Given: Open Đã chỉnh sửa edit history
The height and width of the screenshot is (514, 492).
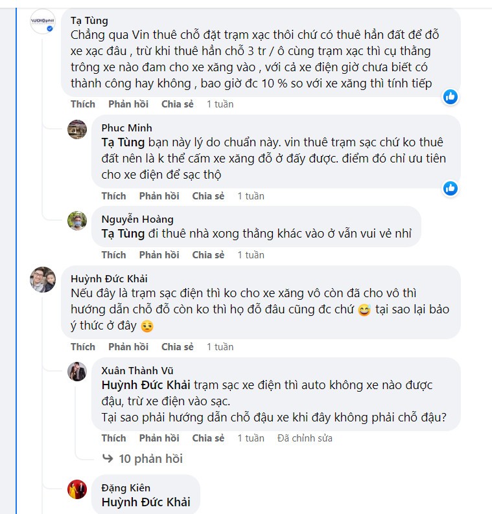Looking at the screenshot, I should (305, 438).
